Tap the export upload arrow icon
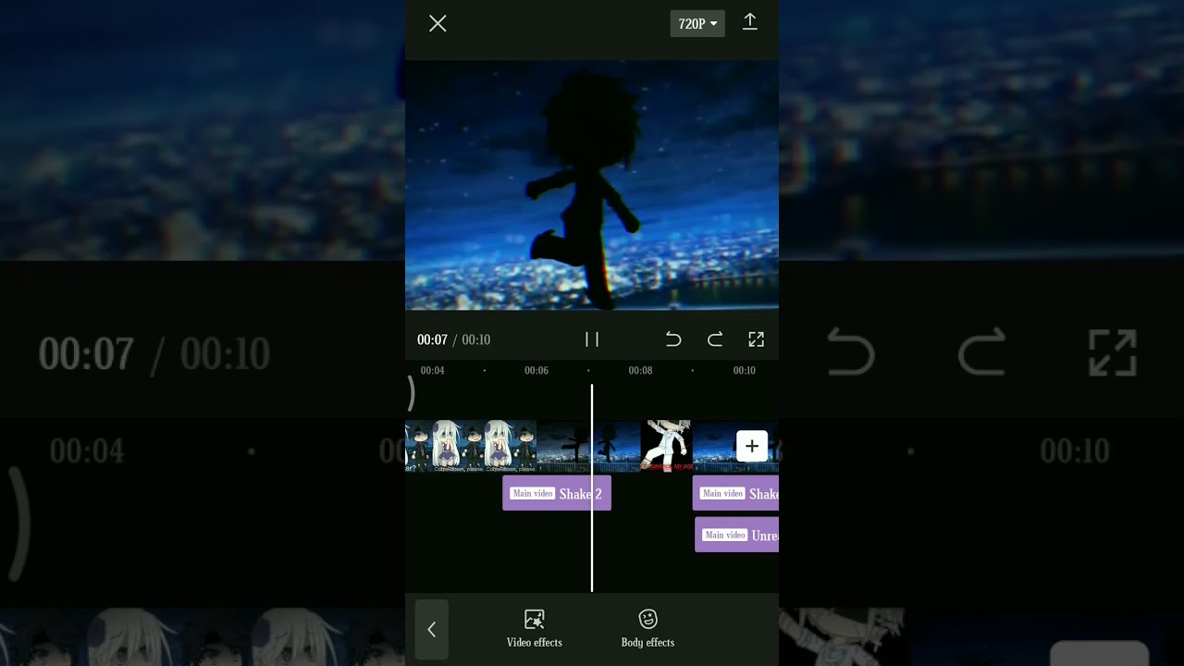The width and height of the screenshot is (1184, 666). pos(750,22)
